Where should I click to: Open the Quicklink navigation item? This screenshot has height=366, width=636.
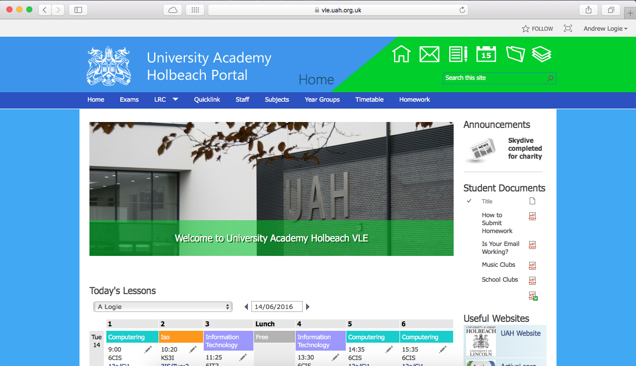207,100
